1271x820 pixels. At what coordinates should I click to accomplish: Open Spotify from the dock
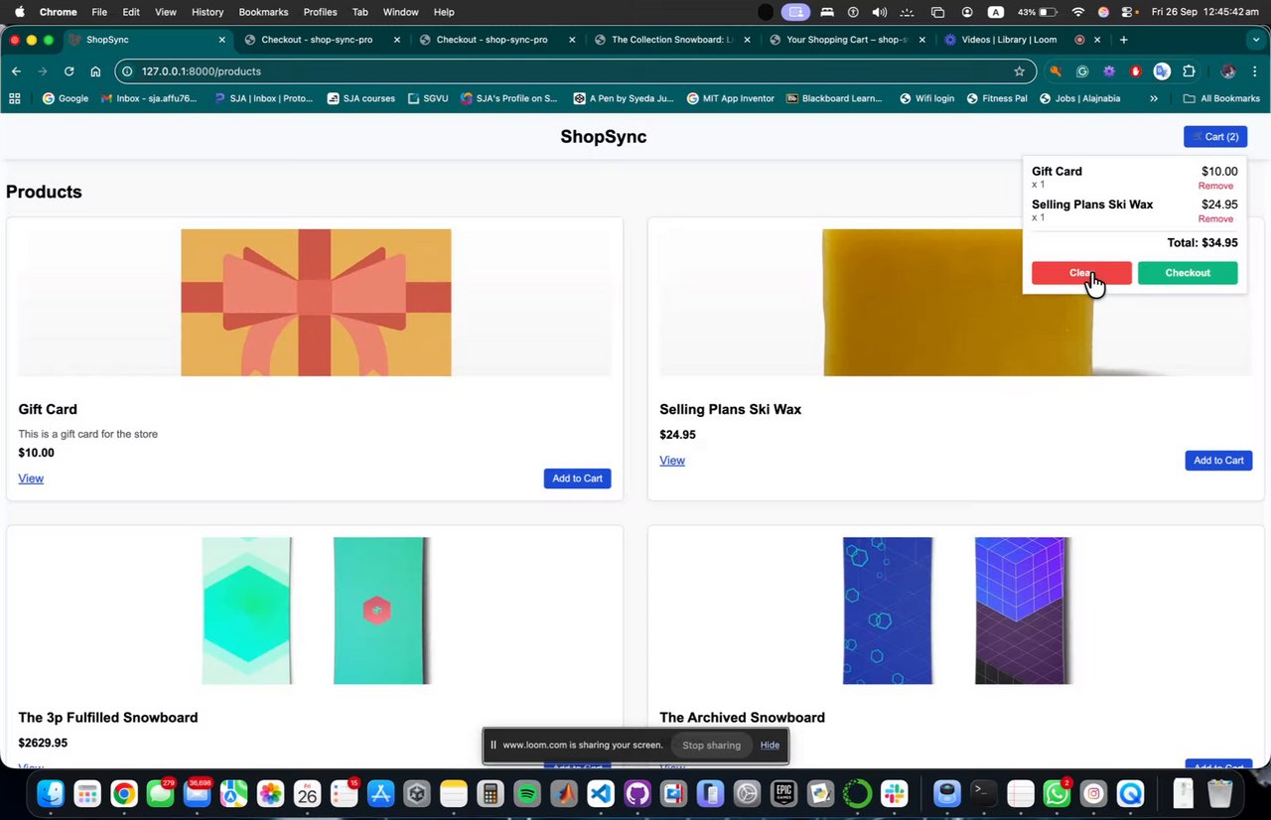[x=527, y=793]
